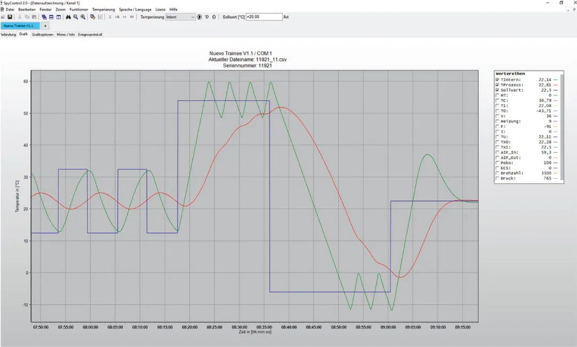Click the yellow-blue icon right of the magnifiers
This screenshot has width=577, height=347.
pyautogui.click(x=93, y=17)
